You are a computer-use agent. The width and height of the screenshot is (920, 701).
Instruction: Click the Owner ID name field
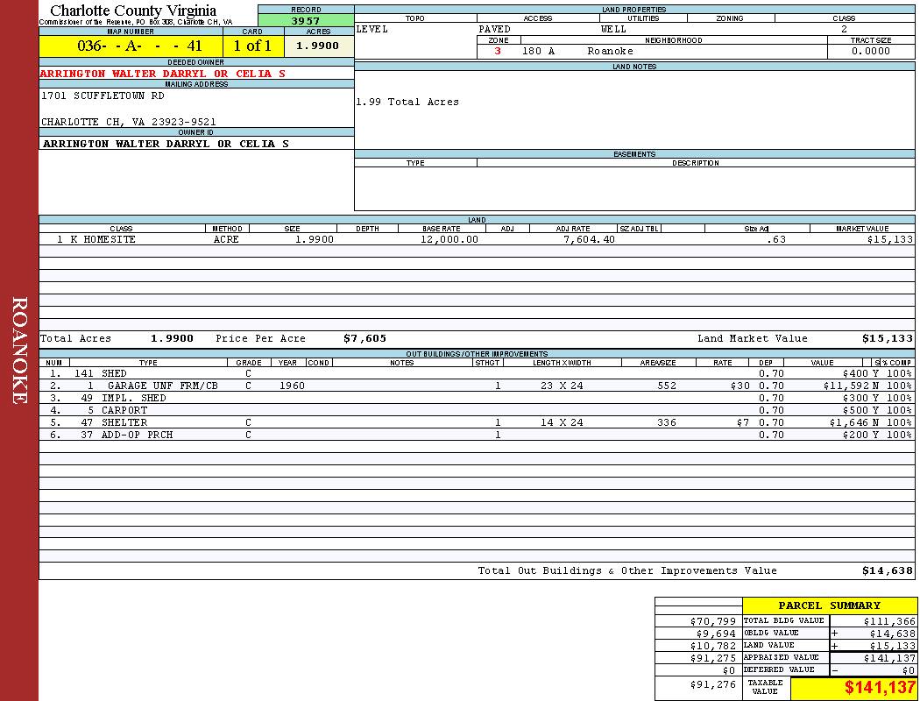point(166,143)
